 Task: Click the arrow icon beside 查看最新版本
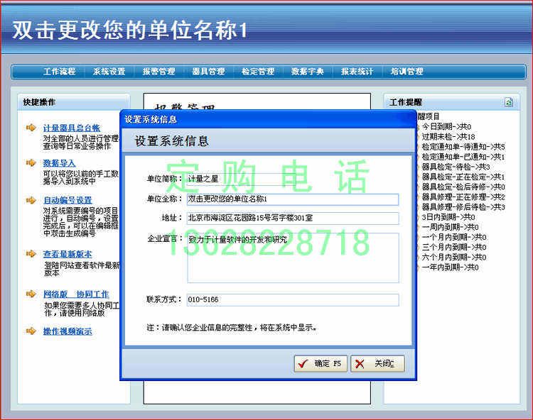tap(31, 254)
